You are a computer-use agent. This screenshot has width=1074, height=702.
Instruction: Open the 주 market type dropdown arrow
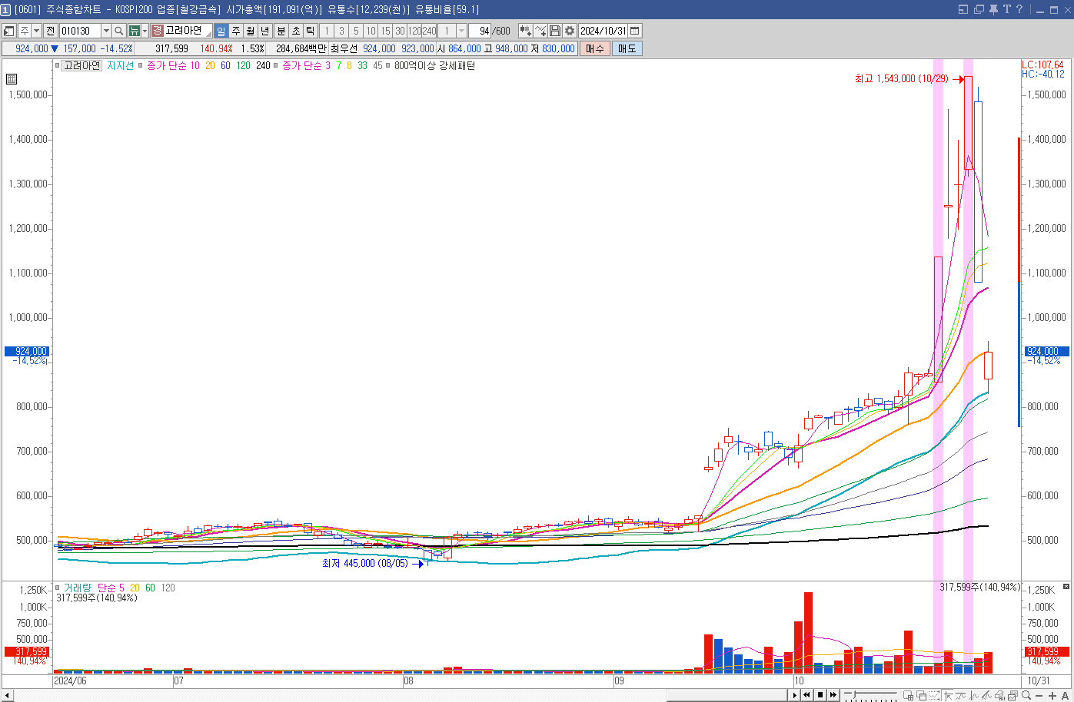coord(36,31)
